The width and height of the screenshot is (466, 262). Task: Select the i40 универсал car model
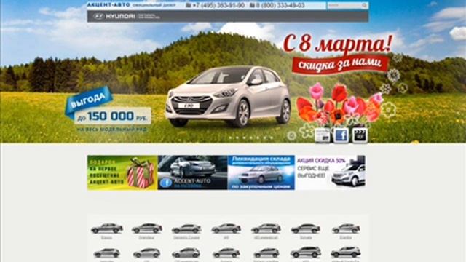pos(266,231)
